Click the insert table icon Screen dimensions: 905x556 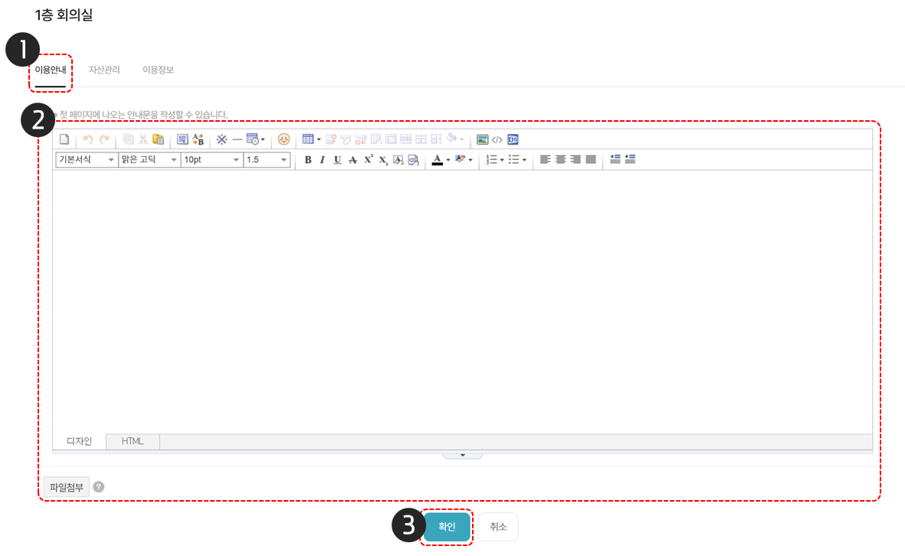click(308, 139)
